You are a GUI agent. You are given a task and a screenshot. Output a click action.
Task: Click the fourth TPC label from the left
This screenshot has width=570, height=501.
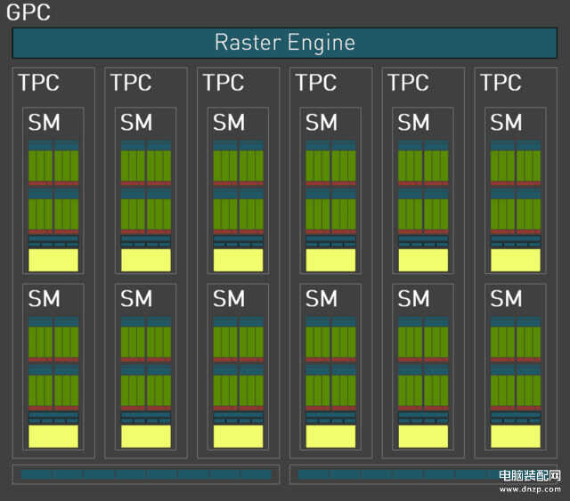316,83
